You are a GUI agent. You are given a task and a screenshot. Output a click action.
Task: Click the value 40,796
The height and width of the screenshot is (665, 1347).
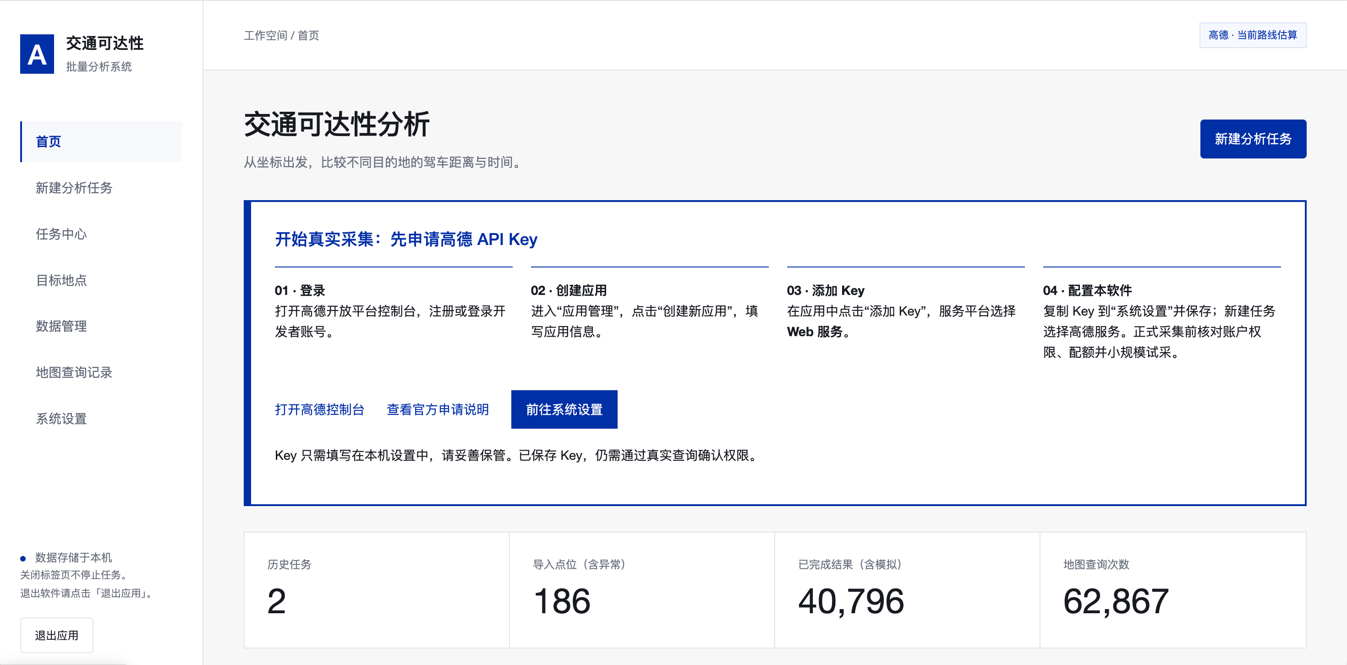click(x=851, y=601)
